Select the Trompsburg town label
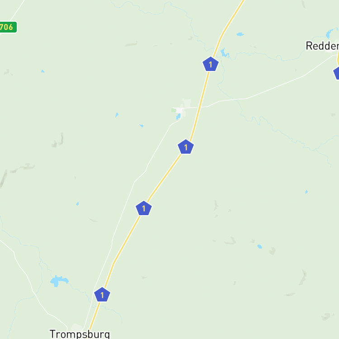339x339 pixels. tap(80, 334)
